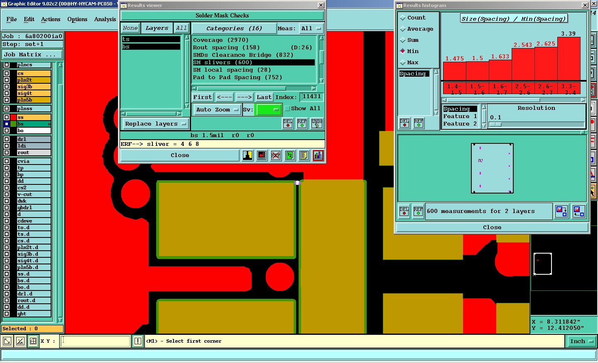
Task: Click the black and yellow faces icon
Action: [248, 155]
